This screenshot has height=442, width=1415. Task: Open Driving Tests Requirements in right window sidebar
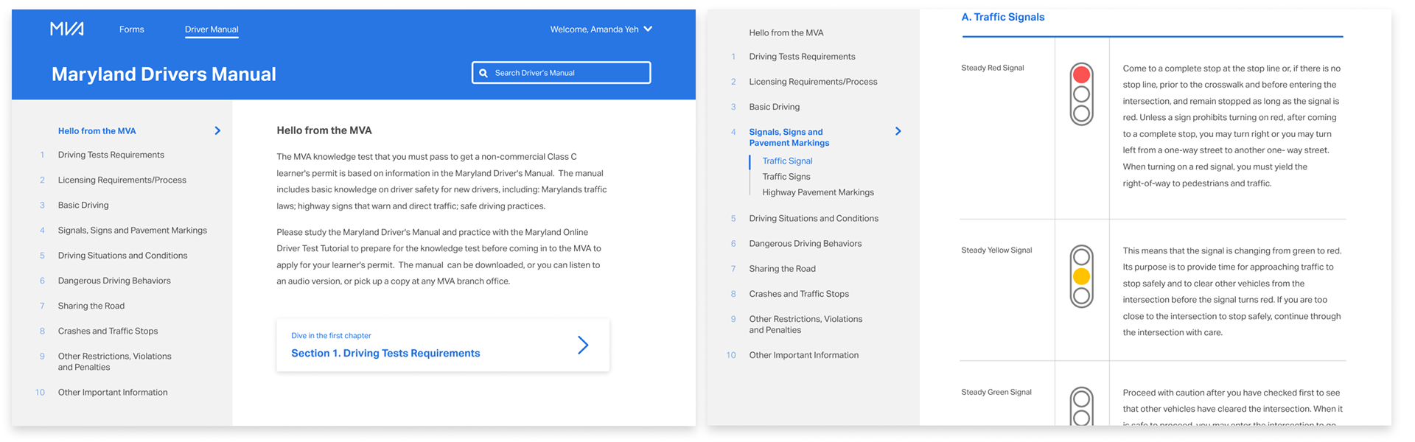(803, 57)
